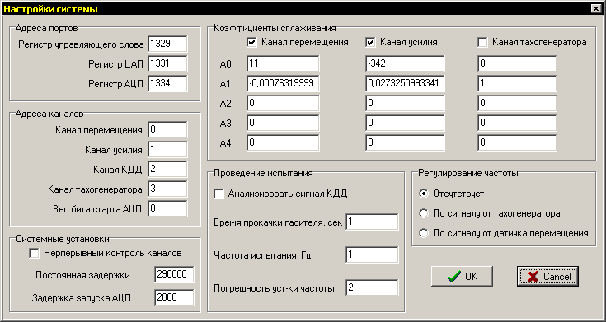Click A1 field showing -0,00076319999
Image resolution: width=606 pixels, height=322 pixels.
click(283, 83)
